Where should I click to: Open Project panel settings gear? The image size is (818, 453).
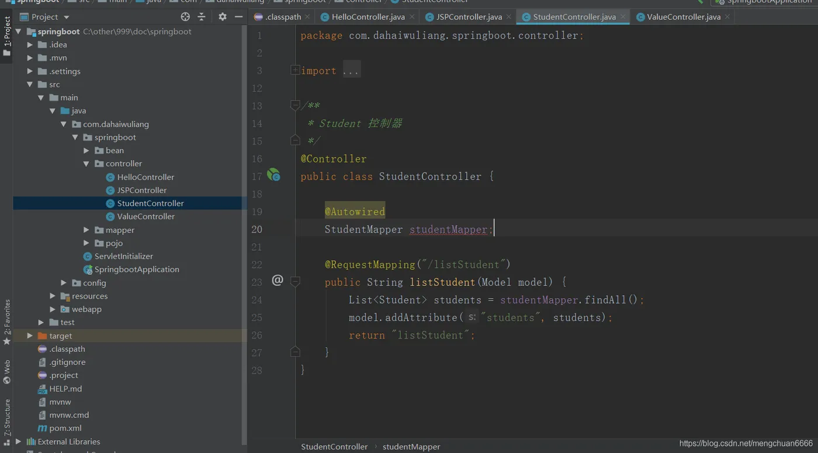[x=222, y=17]
